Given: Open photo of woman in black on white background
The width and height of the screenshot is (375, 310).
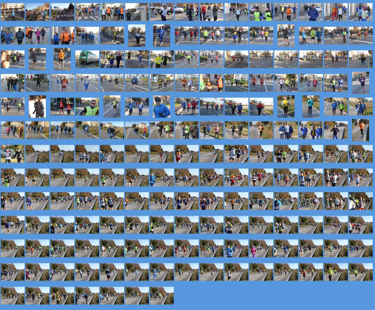Looking at the screenshot, I should point(37,107).
